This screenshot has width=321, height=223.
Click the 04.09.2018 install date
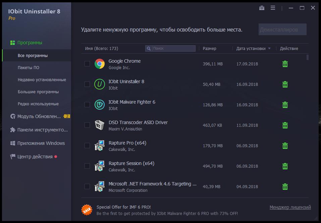pyautogui.click(x=247, y=186)
